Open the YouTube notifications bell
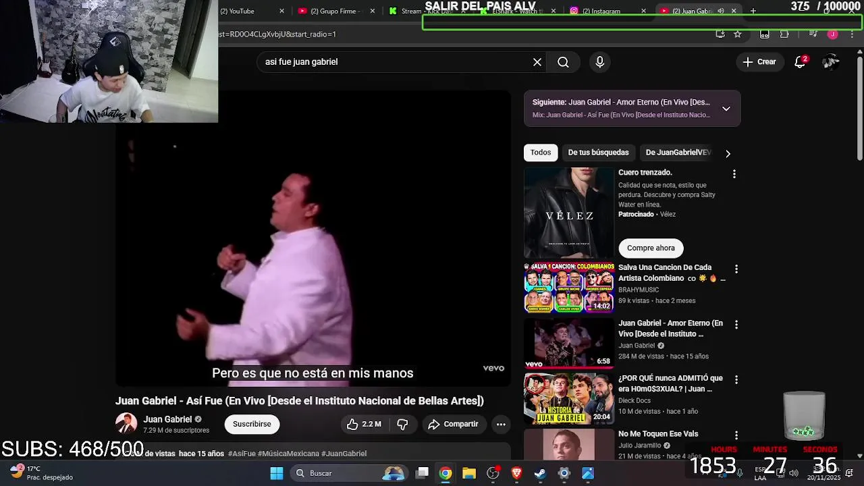Image resolution: width=864 pixels, height=486 pixels. (801, 61)
